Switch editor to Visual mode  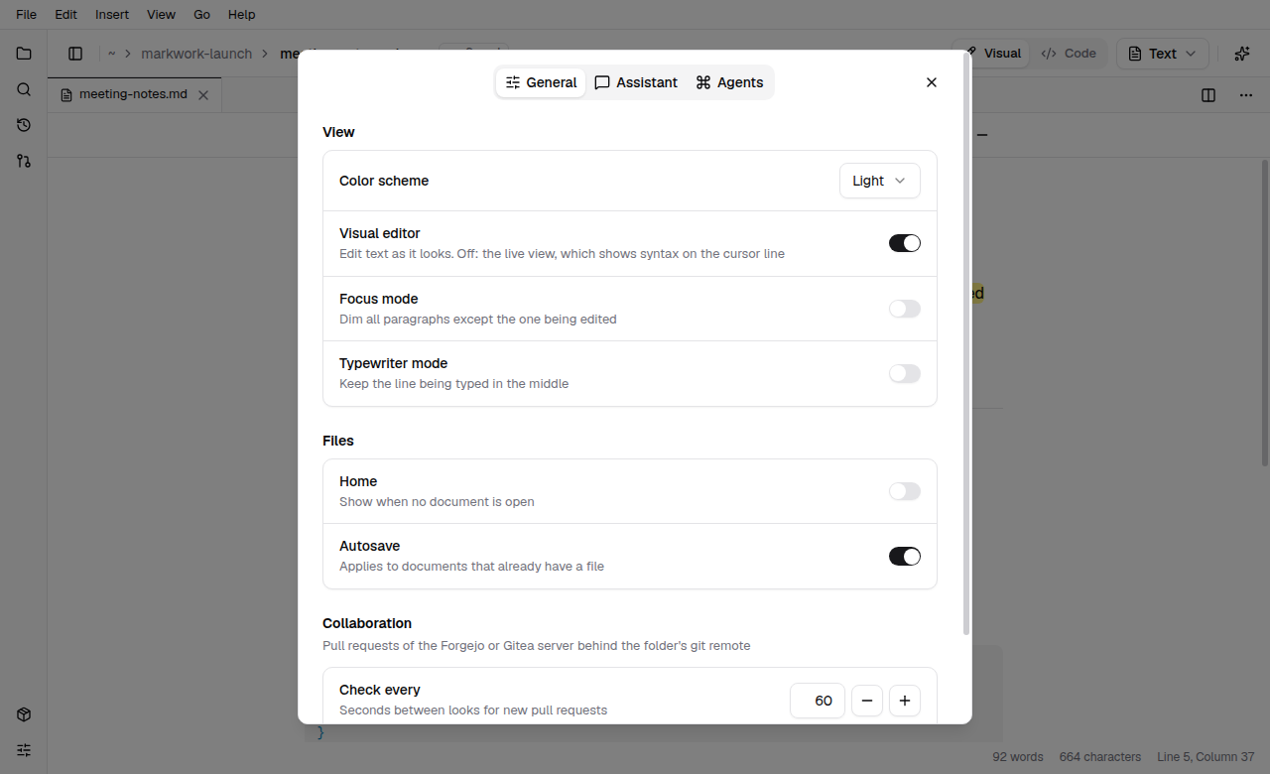tap(993, 54)
